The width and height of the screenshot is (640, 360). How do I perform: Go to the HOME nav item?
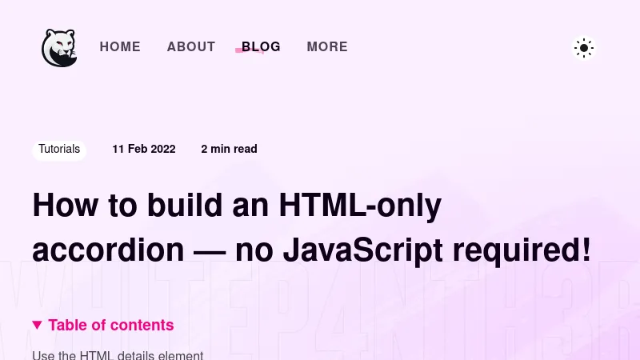click(120, 47)
